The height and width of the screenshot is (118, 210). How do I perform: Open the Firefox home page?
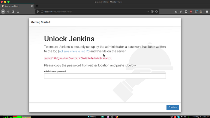pos(18,12)
